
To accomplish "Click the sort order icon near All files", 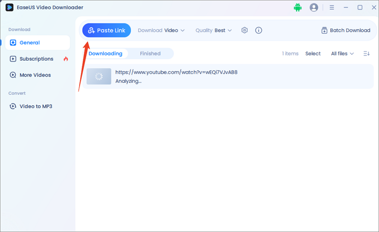I will coord(367,54).
